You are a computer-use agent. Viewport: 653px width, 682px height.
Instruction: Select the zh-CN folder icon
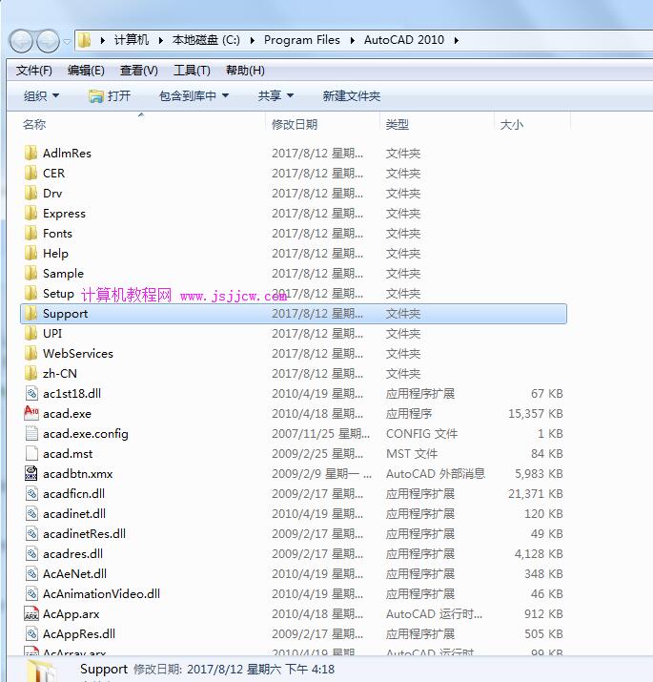[31, 373]
